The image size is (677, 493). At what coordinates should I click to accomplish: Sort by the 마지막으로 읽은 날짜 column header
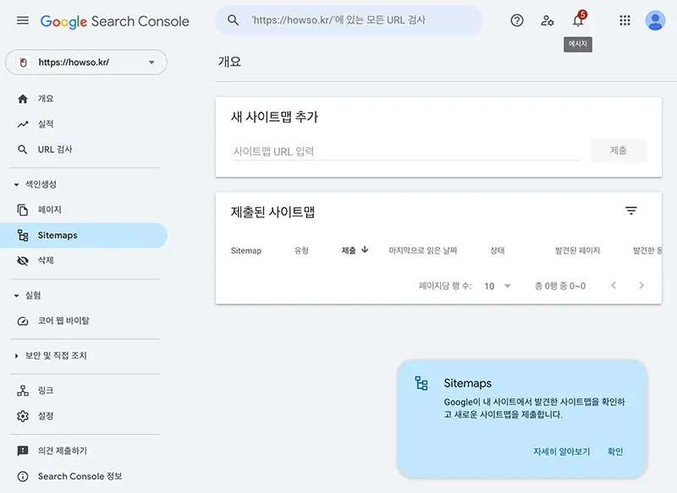(x=422, y=250)
